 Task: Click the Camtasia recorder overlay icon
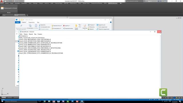(x=163, y=92)
